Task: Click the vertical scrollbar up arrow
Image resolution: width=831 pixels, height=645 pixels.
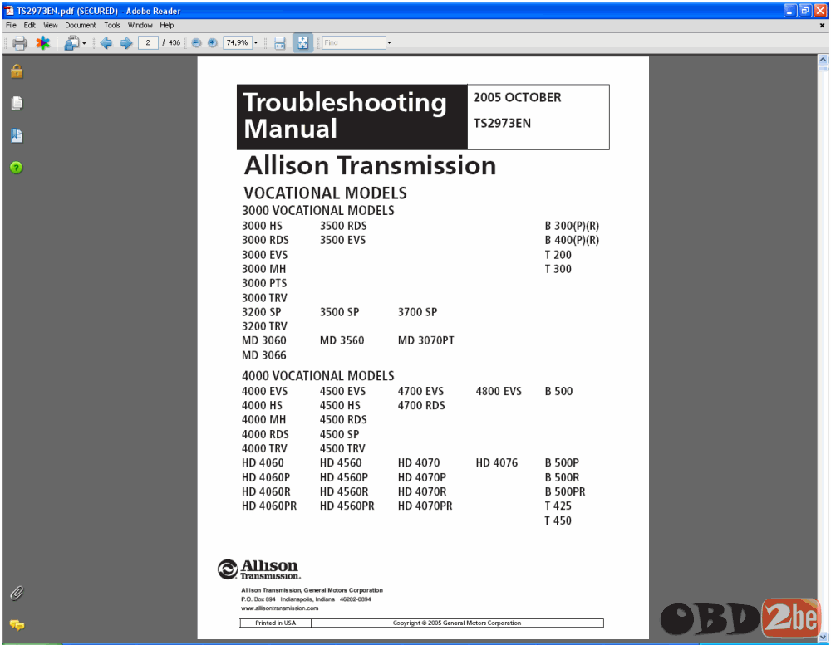Action: pyautogui.click(x=823, y=60)
